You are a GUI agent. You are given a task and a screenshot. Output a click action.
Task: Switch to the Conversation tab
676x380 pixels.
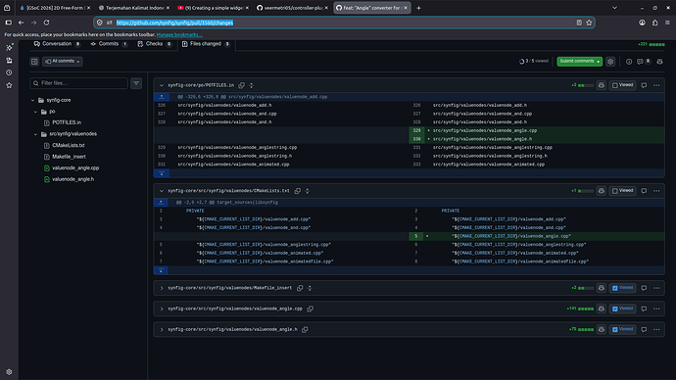point(57,44)
